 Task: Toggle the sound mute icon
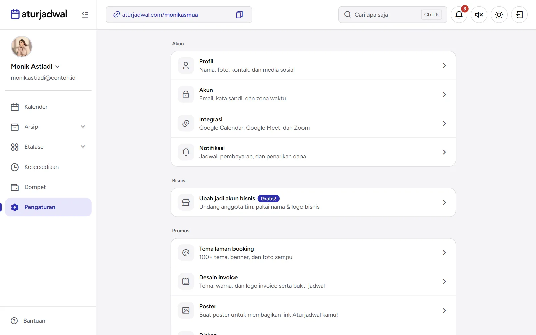[479, 15]
